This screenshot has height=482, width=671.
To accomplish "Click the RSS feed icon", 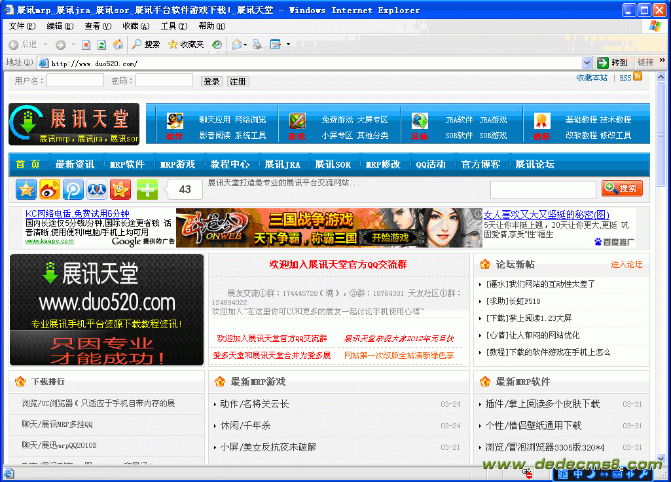I will [x=637, y=77].
